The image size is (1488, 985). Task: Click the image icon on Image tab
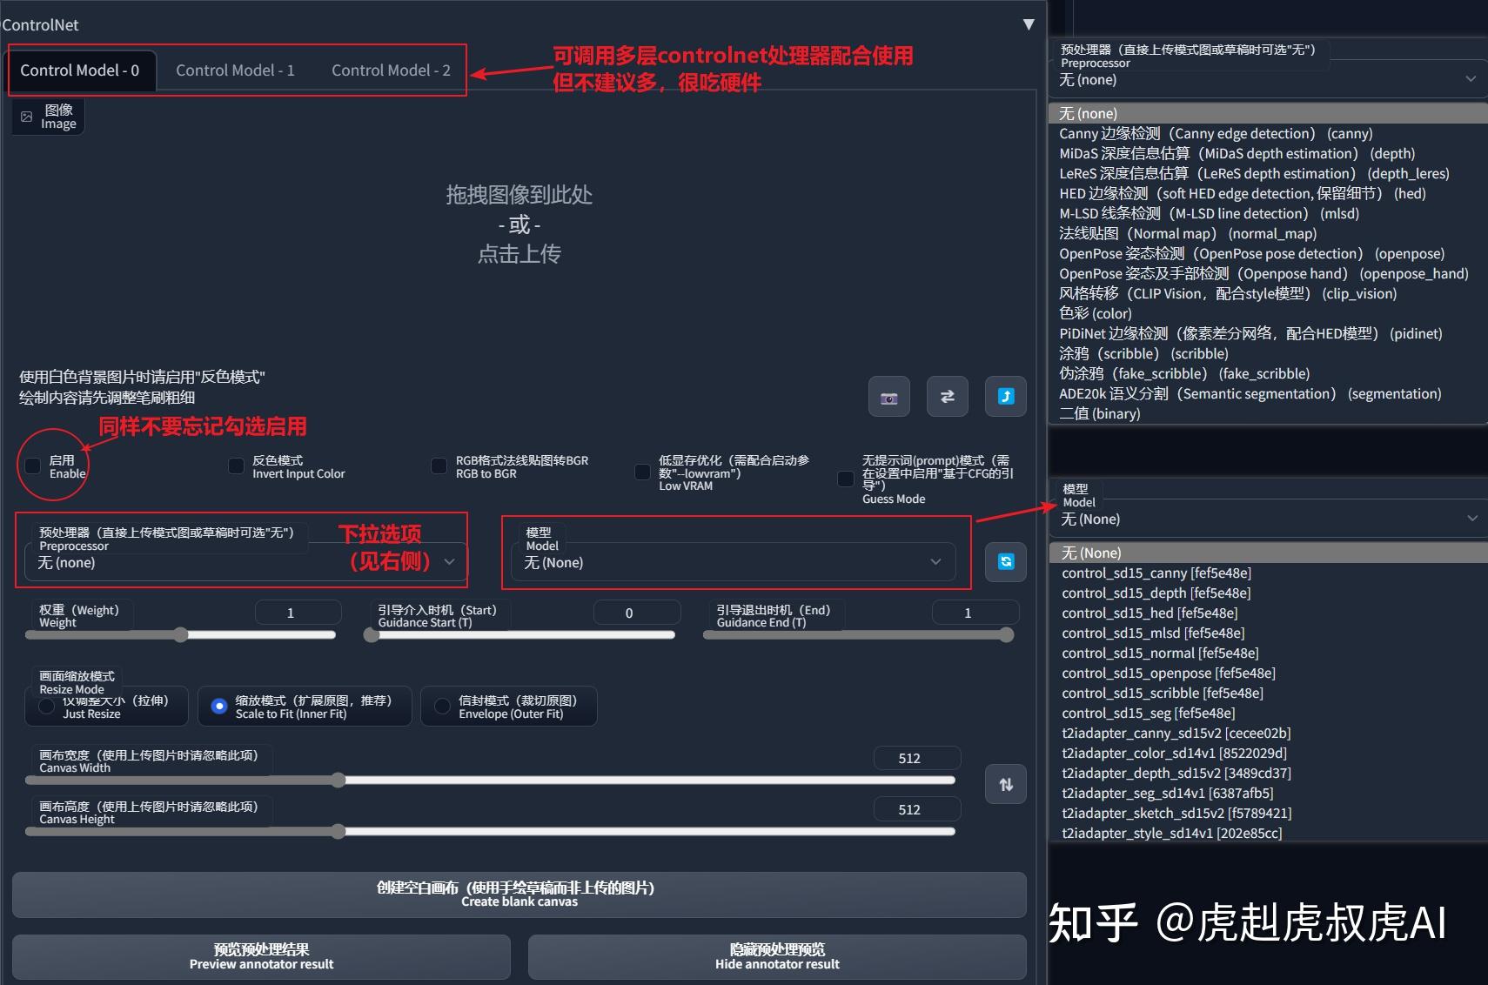27,117
